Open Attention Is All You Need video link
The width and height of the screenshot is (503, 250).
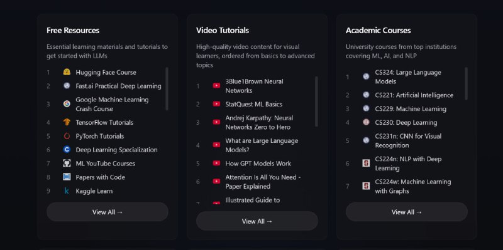(263, 182)
